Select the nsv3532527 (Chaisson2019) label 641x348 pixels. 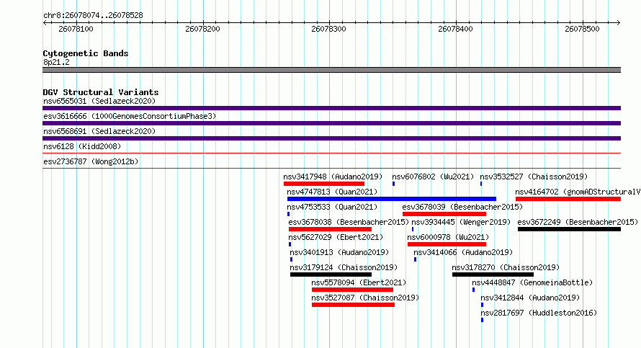[534, 177]
